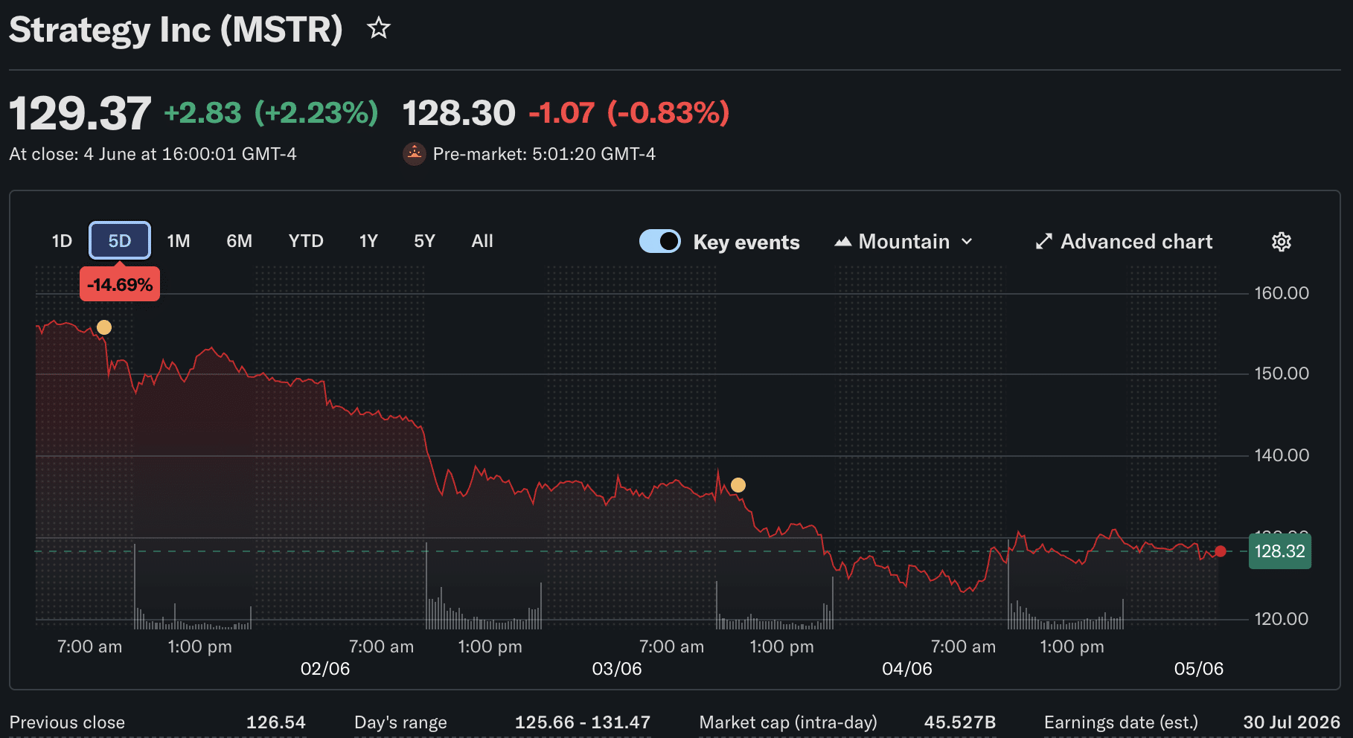Click the first yellow key event dot

104,327
